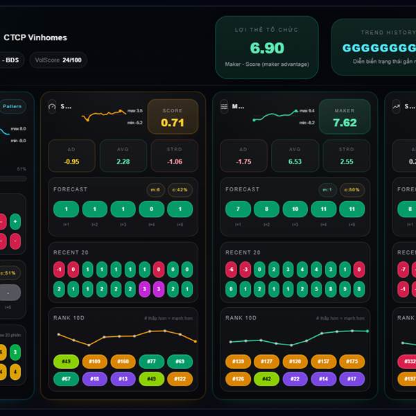This screenshot has height=416, width=416.
Task: Click the SCORE 0.71 box
Action: click(173, 116)
